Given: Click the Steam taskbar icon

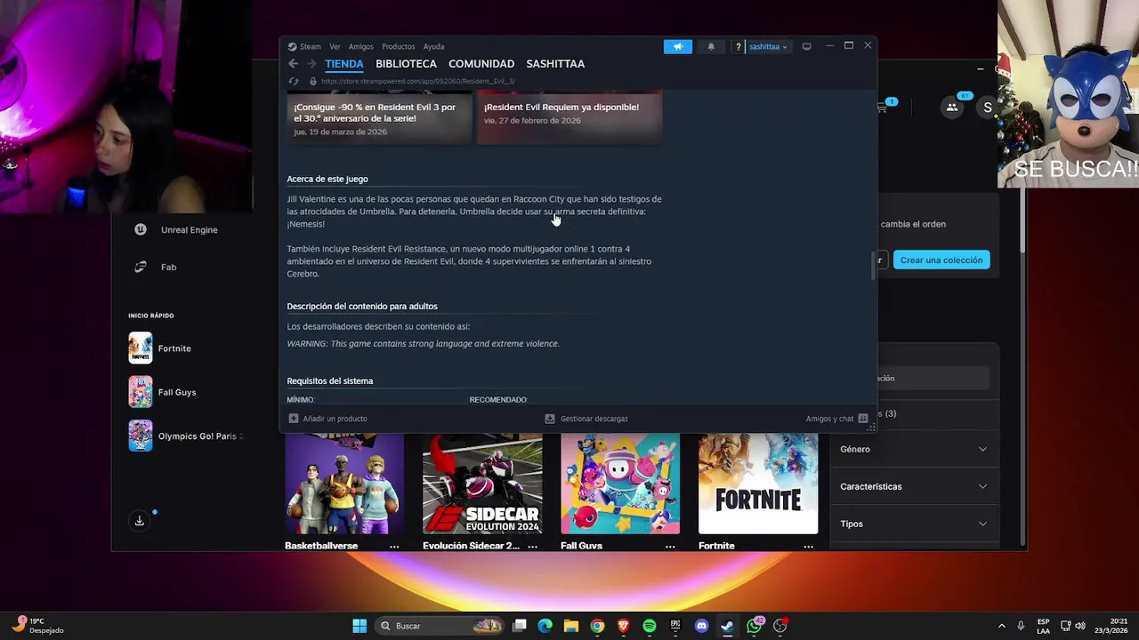Looking at the screenshot, I should (x=727, y=626).
